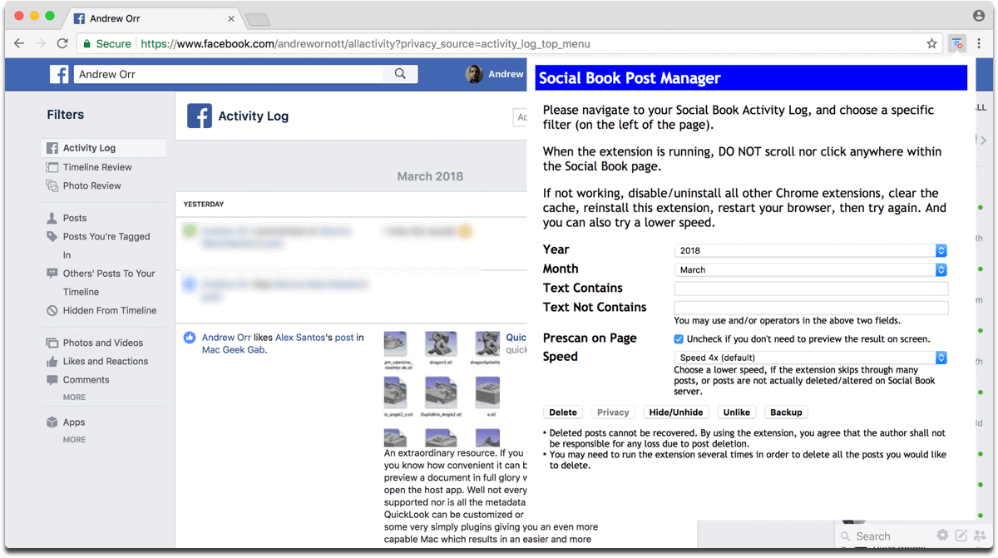Click the Unlike button
998x558 pixels.
click(x=736, y=412)
